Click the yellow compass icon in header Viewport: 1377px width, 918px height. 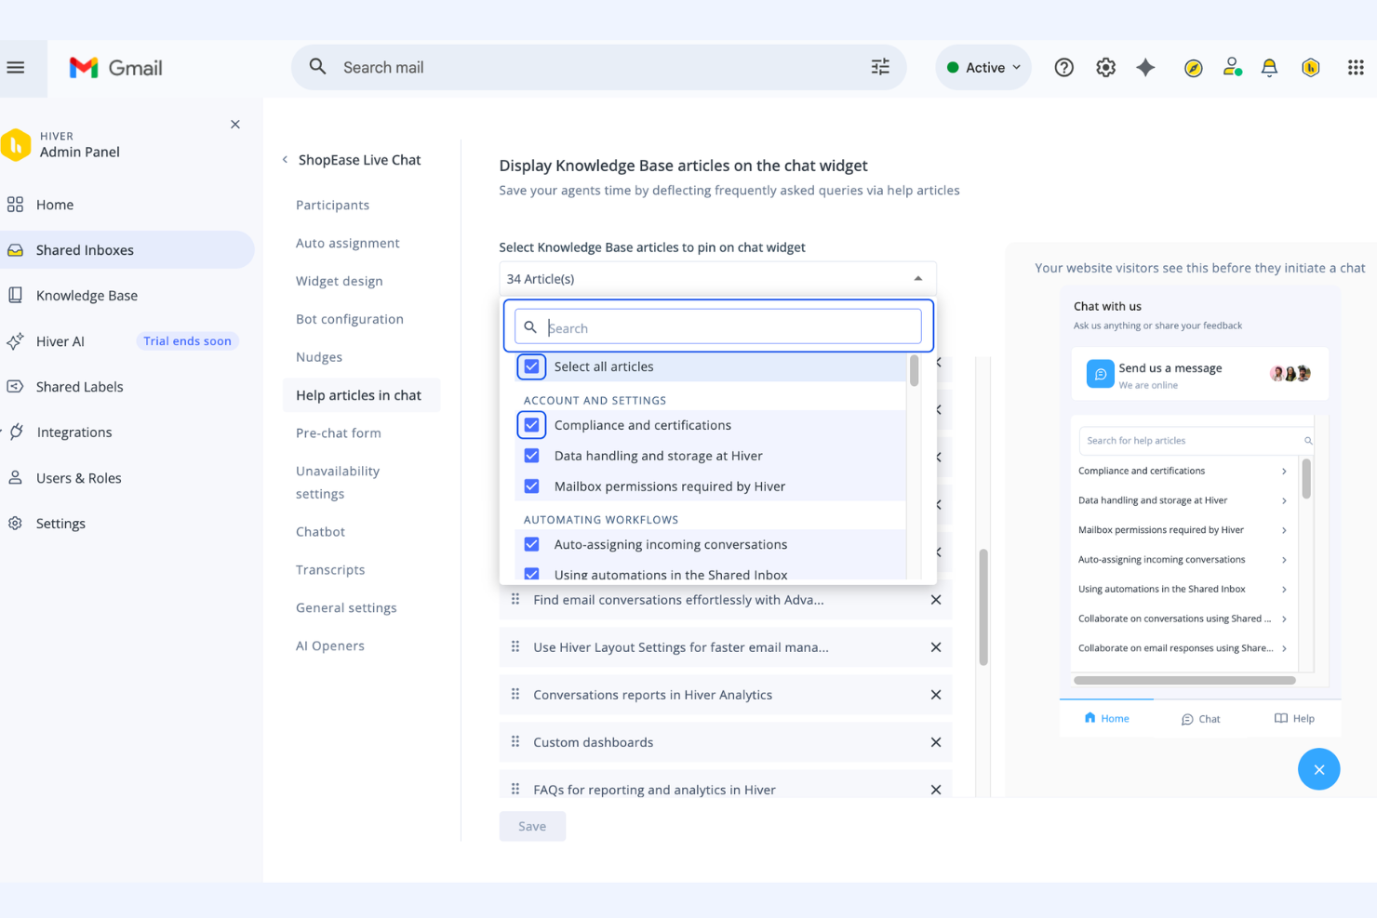(1193, 68)
